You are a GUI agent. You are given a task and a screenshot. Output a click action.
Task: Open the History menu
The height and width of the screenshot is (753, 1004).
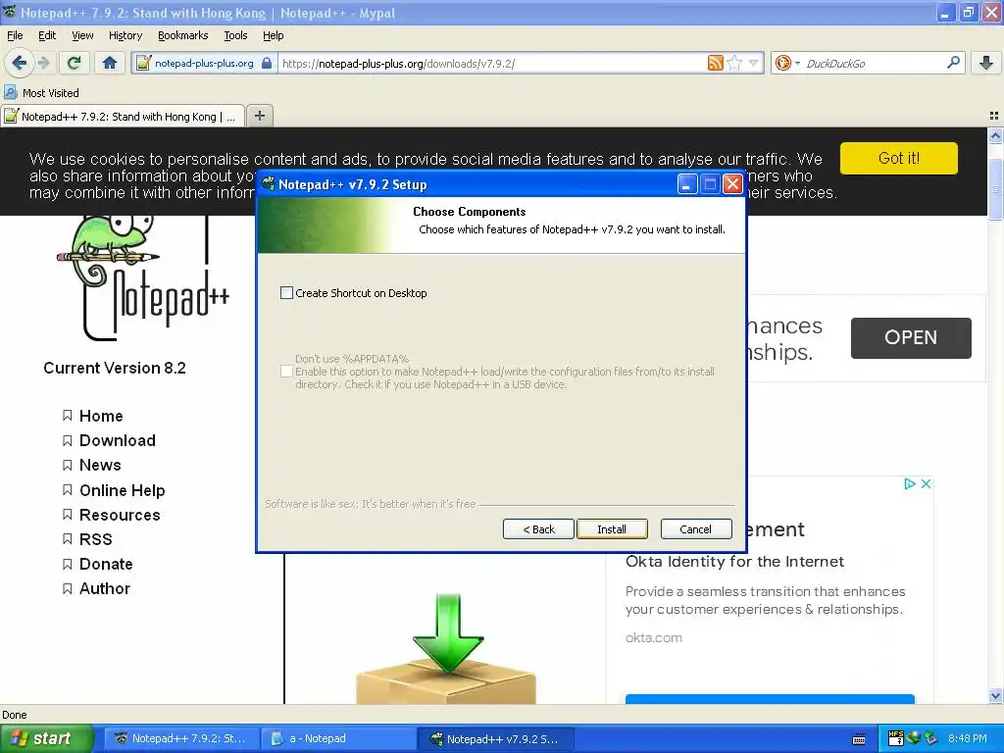point(125,35)
